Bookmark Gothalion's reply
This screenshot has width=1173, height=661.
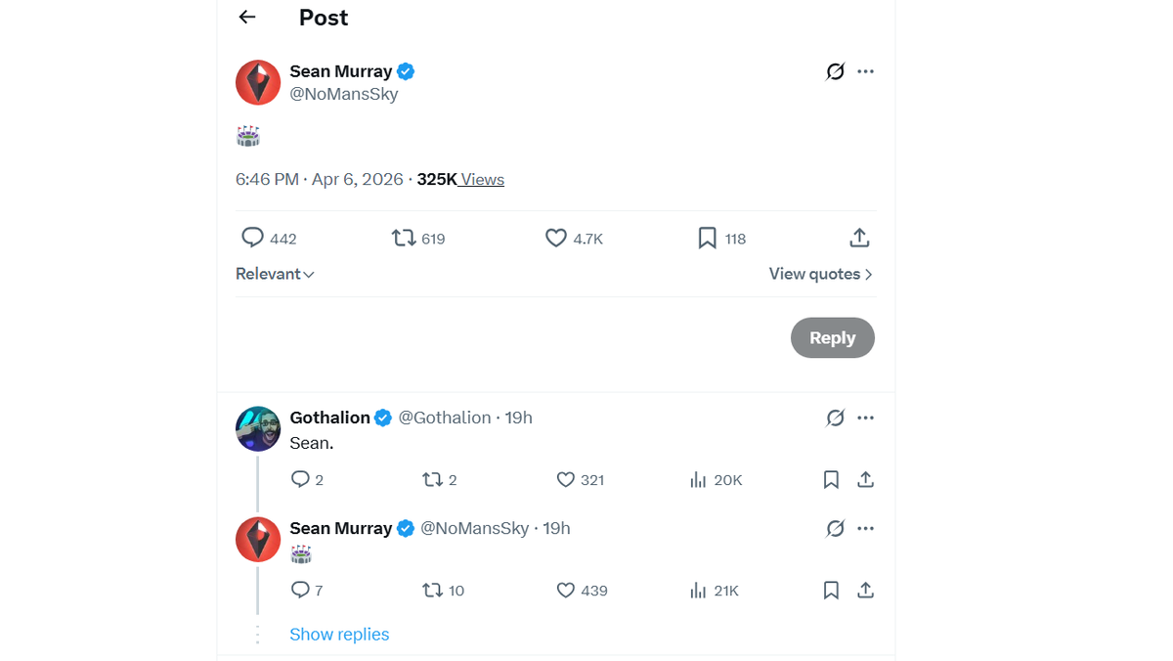pos(831,479)
